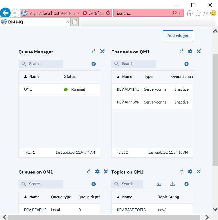The image size is (218, 220).
Task: Focus the Queues on QM1 search field
Action: tap(41, 184)
